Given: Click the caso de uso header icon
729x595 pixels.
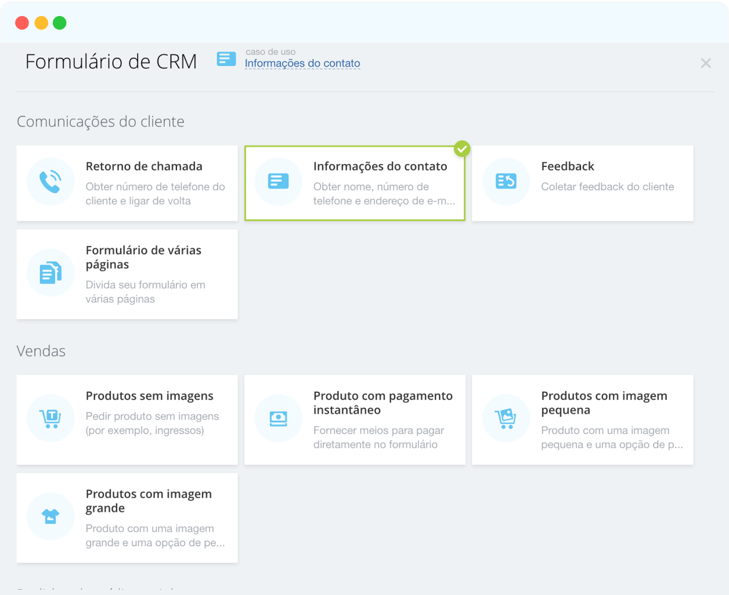Looking at the screenshot, I should [x=226, y=59].
